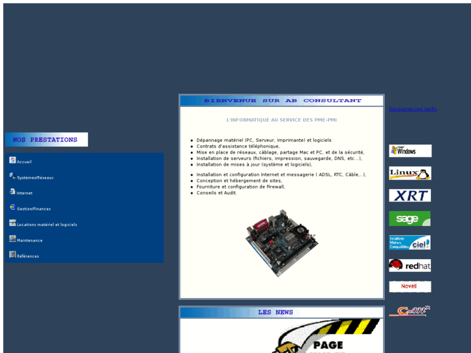Click the Novell logo
The image size is (471, 353).
[409, 286]
